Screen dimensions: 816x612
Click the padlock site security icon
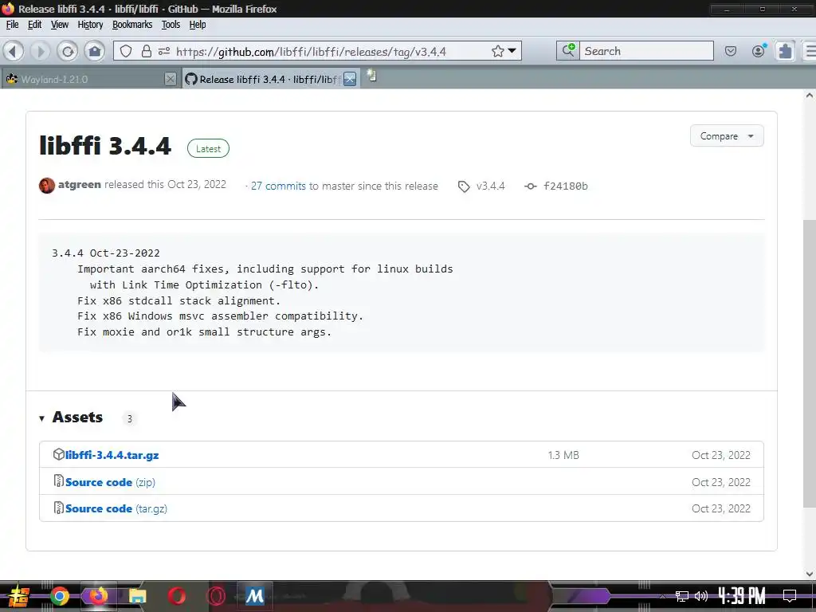(x=147, y=51)
